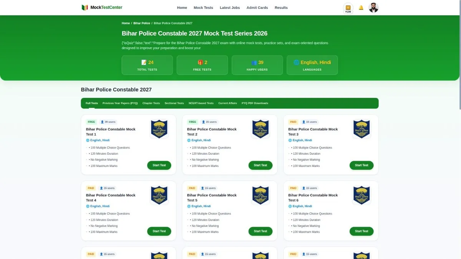Switch to Current Affairs tab
Image resolution: width=461 pixels, height=259 pixels.
pos(227,103)
